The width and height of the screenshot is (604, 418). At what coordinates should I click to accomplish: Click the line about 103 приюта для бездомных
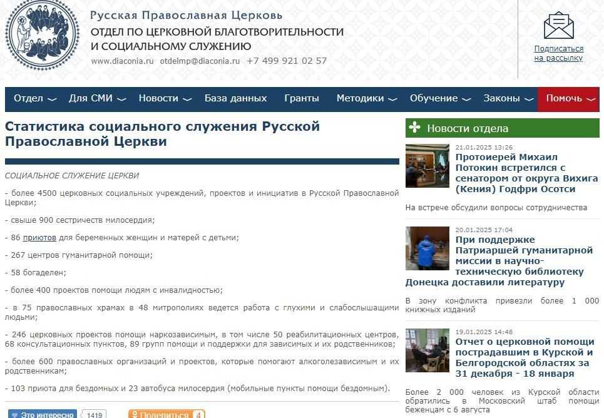tap(197, 389)
